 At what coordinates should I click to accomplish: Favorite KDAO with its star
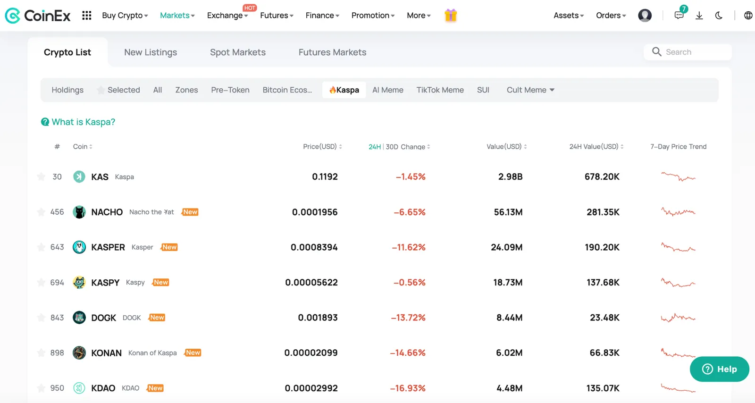pos(41,388)
